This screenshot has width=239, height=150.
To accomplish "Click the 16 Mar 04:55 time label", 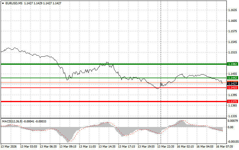I will point(205,147).
